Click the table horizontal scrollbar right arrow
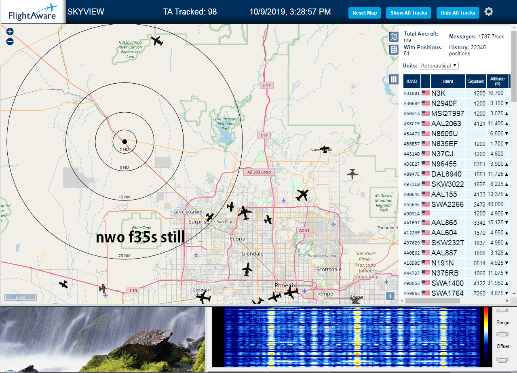The image size is (517, 373). [508, 301]
